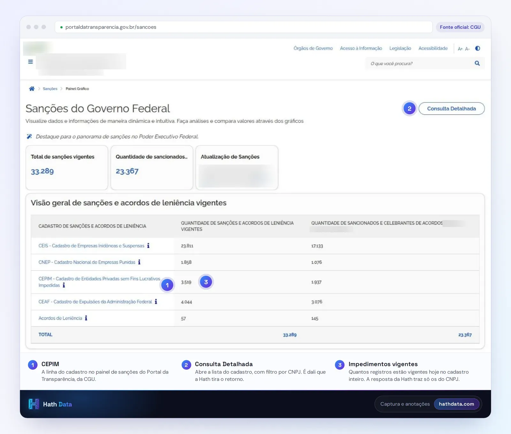Open info icon for CNEP row
The height and width of the screenshot is (434, 511).
[x=139, y=262]
